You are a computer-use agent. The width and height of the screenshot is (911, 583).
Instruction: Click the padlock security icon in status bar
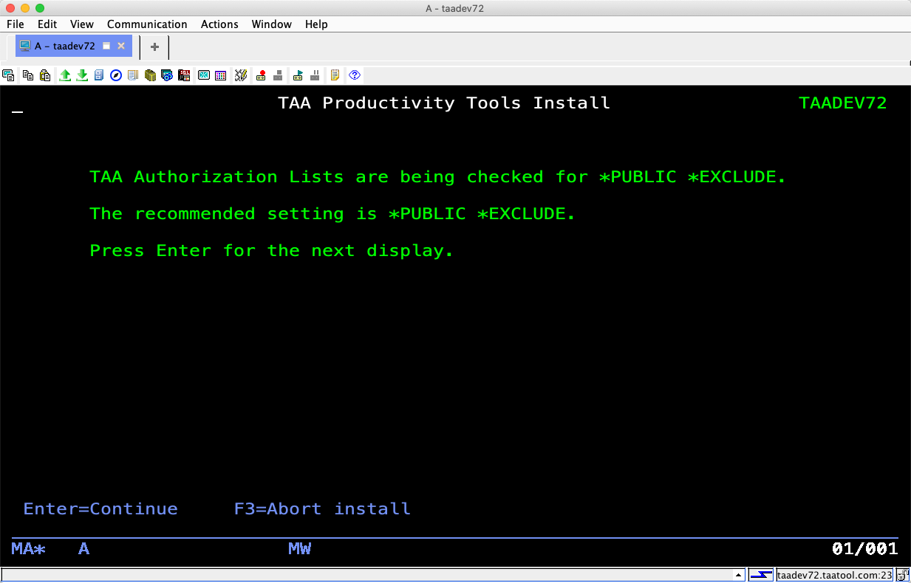(902, 575)
